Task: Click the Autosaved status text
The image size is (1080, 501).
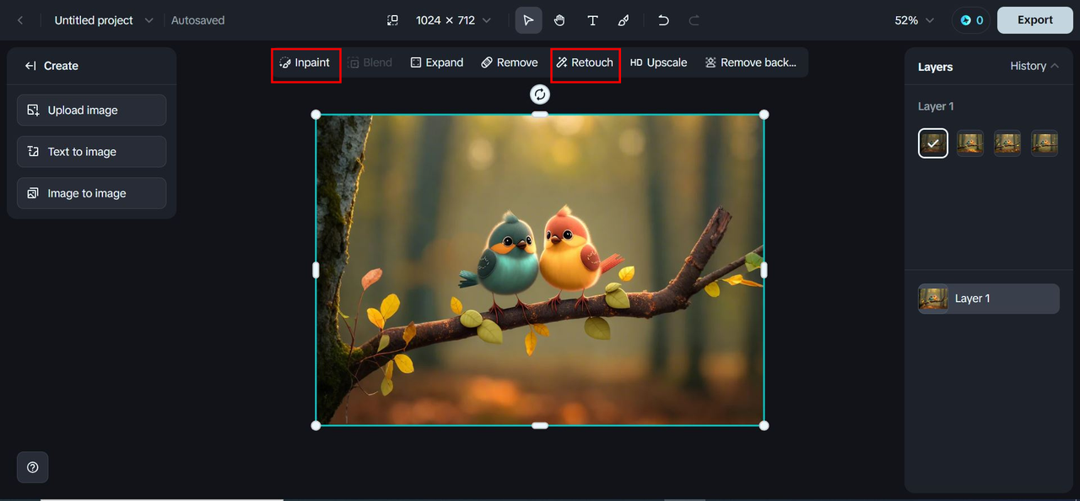Action: click(x=198, y=20)
